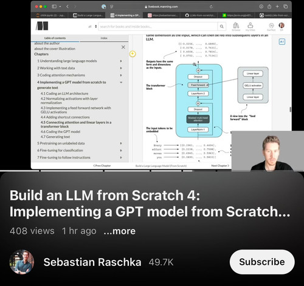Image resolution: width=304 pixels, height=286 pixels.
Task: Open the Browse books icon
Action: (x=236, y=27)
